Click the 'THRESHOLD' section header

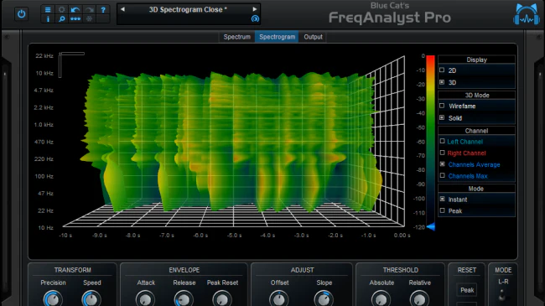click(401, 270)
